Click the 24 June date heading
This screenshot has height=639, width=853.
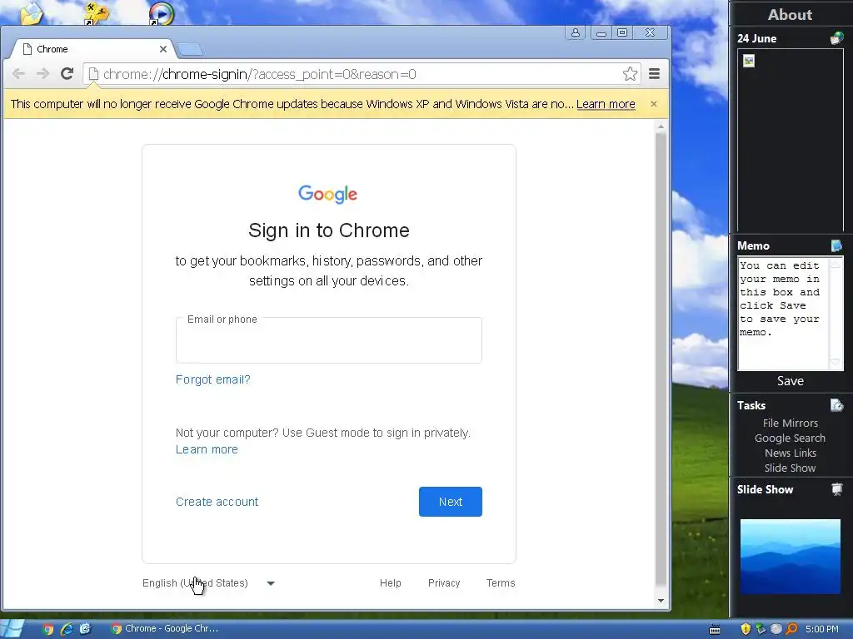[756, 38]
